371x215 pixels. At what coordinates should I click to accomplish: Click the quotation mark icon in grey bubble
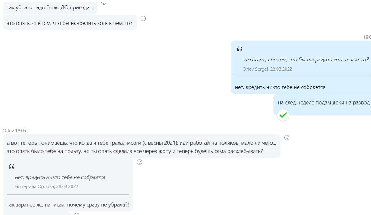(x=11, y=167)
